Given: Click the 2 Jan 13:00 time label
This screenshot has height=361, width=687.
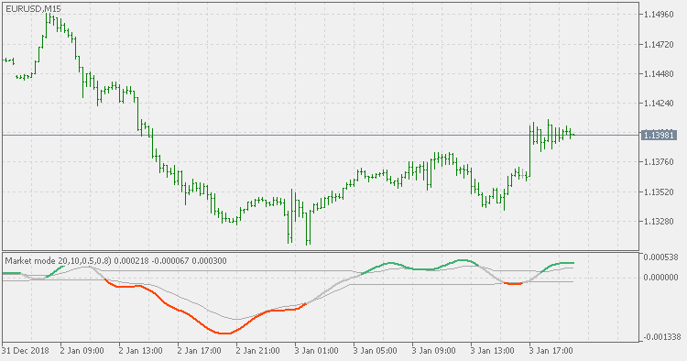Looking at the screenshot, I should [141, 351].
